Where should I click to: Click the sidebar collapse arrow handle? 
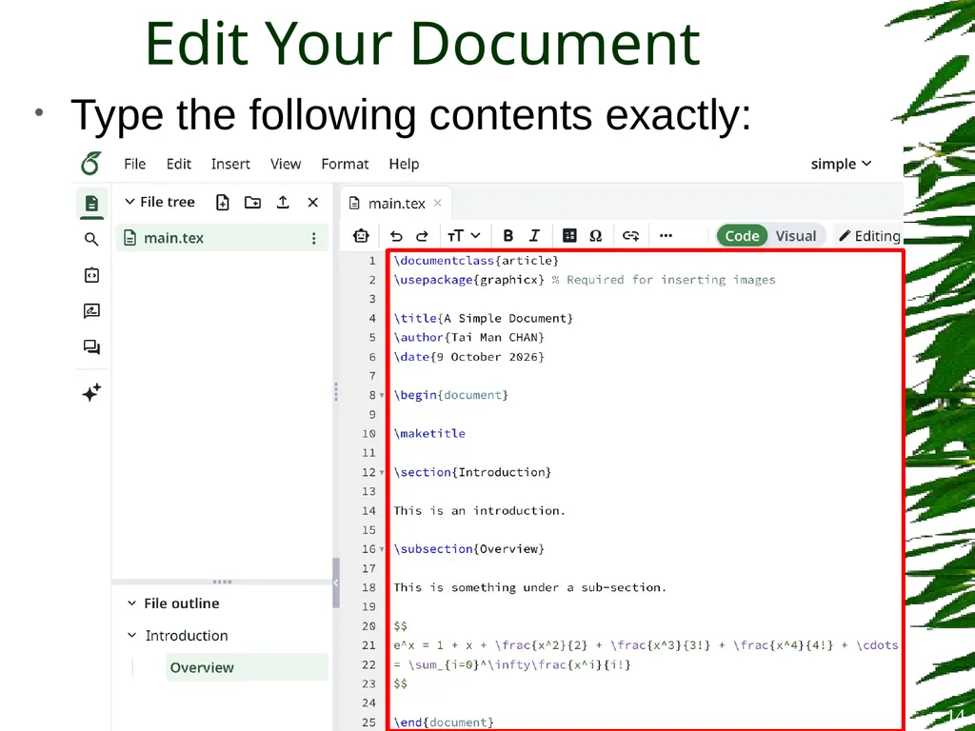pos(336,583)
